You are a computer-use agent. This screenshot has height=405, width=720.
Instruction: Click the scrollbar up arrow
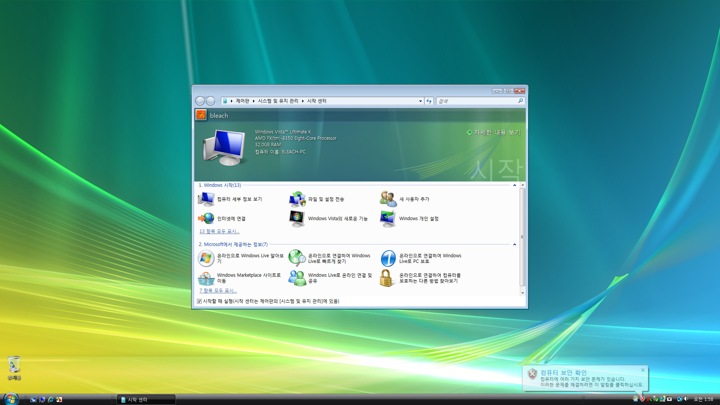coord(522,185)
